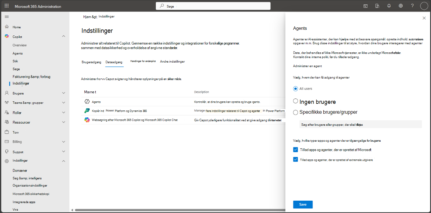Click the Power Platform row icon
Image resolution: width=431 pixels, height=213 pixels.
point(87,111)
